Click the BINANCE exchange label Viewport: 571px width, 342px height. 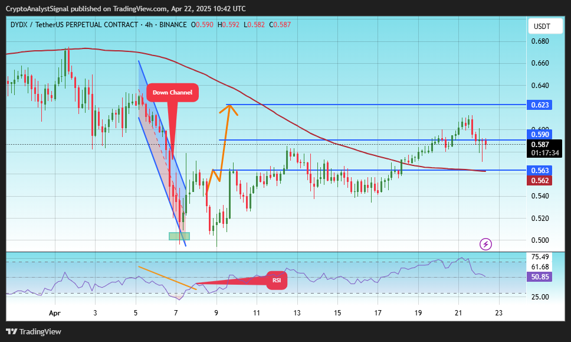point(173,25)
